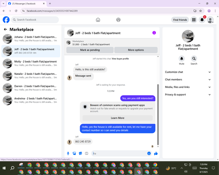Click the voice clip microphone icon
This screenshot has height=175, width=219.
click(x=68, y=154)
